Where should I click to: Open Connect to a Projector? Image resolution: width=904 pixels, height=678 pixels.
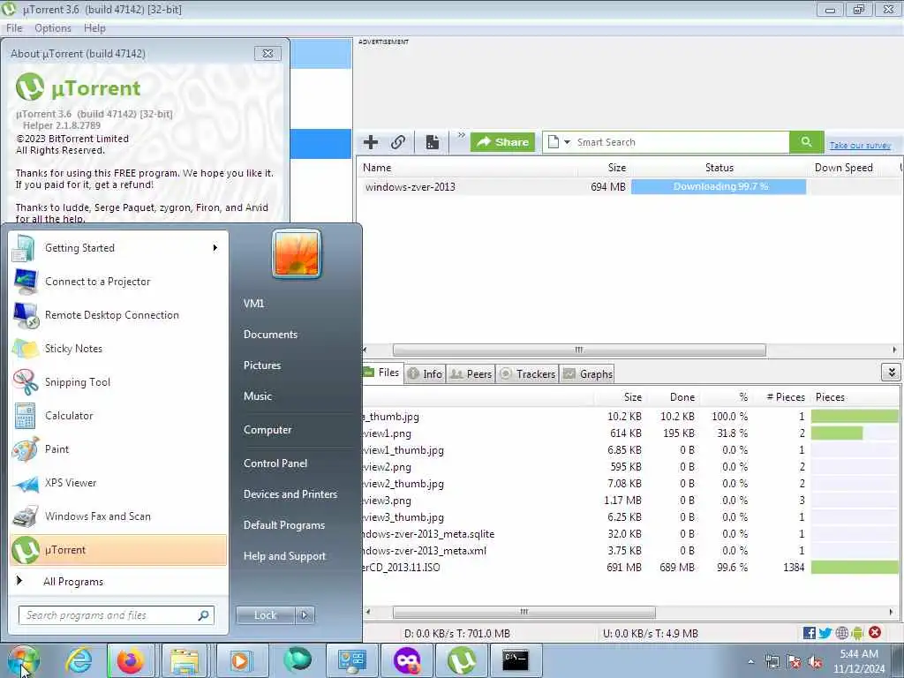119,282
